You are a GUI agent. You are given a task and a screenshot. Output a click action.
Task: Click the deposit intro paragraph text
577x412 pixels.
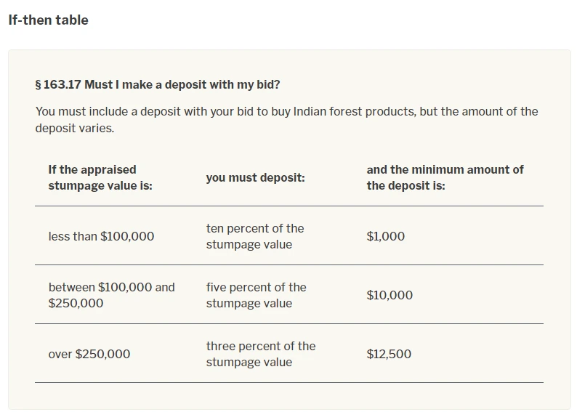286,120
